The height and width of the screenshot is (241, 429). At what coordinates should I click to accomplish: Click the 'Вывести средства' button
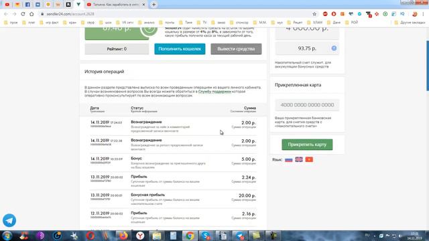click(236, 49)
